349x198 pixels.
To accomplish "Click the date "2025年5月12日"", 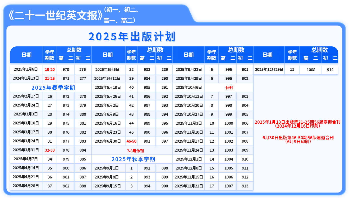I will pyautogui.click(x=107, y=79).
